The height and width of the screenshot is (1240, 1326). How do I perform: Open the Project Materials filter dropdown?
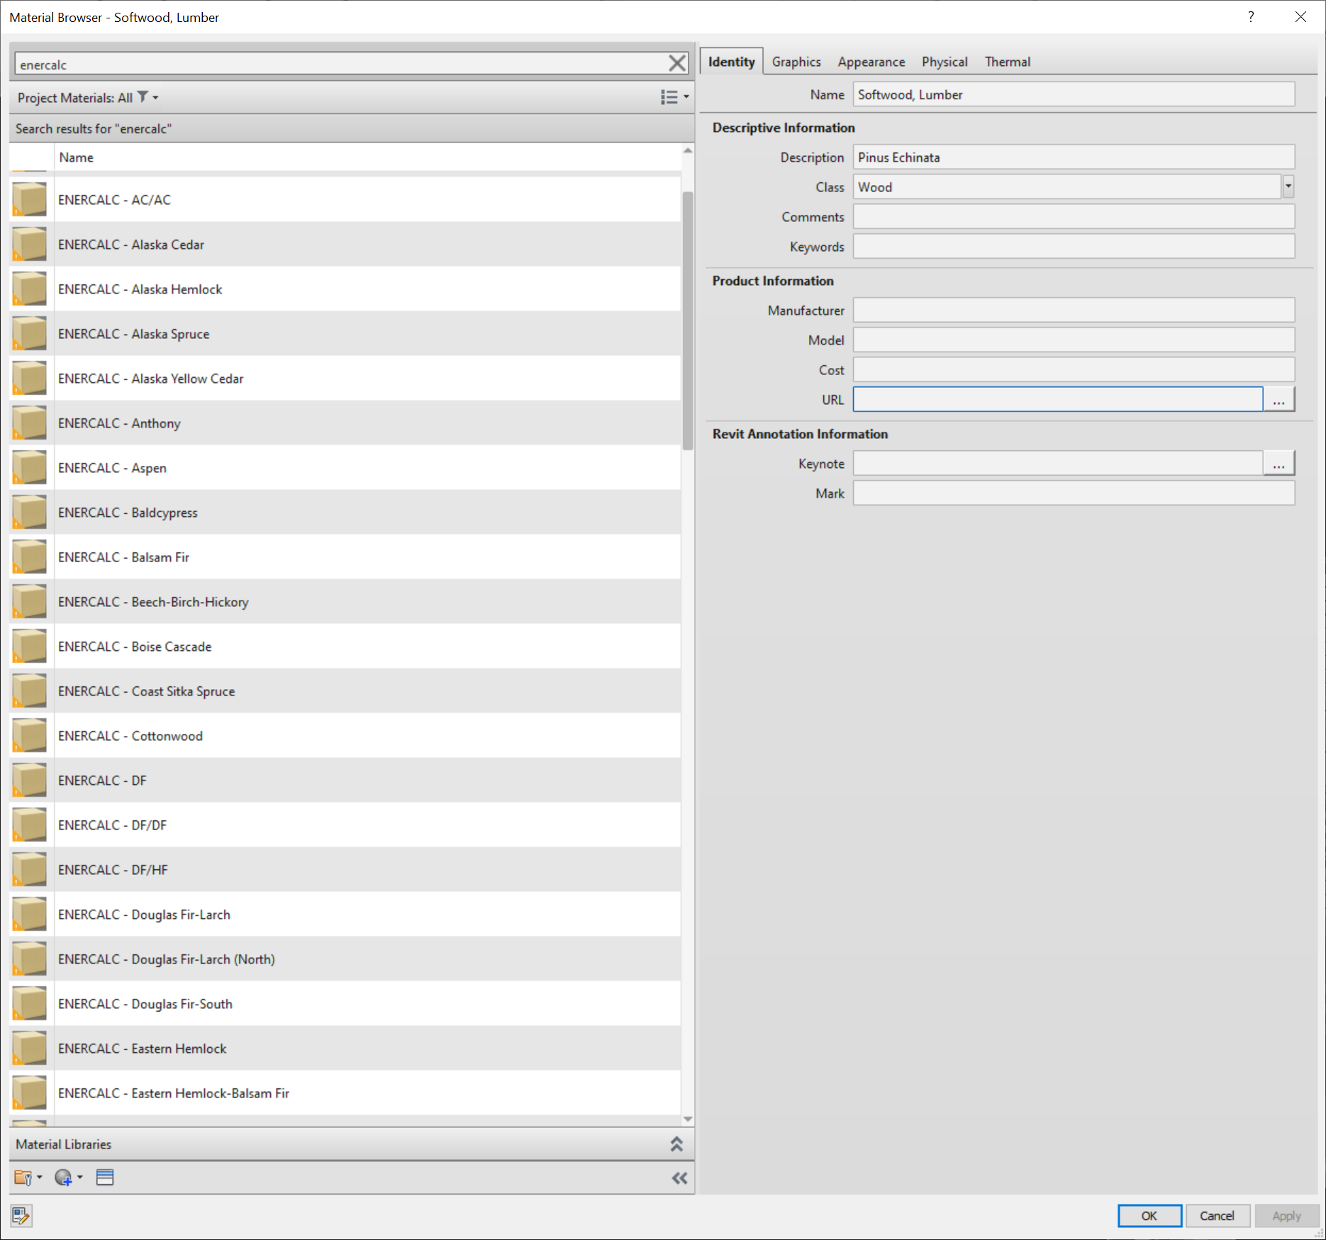point(147,97)
